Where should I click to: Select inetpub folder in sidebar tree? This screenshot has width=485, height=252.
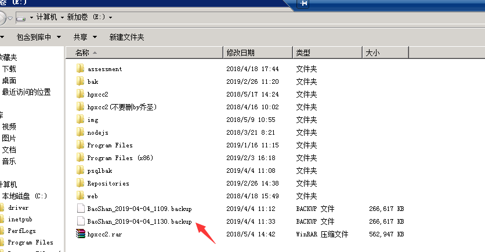(x=20, y=220)
